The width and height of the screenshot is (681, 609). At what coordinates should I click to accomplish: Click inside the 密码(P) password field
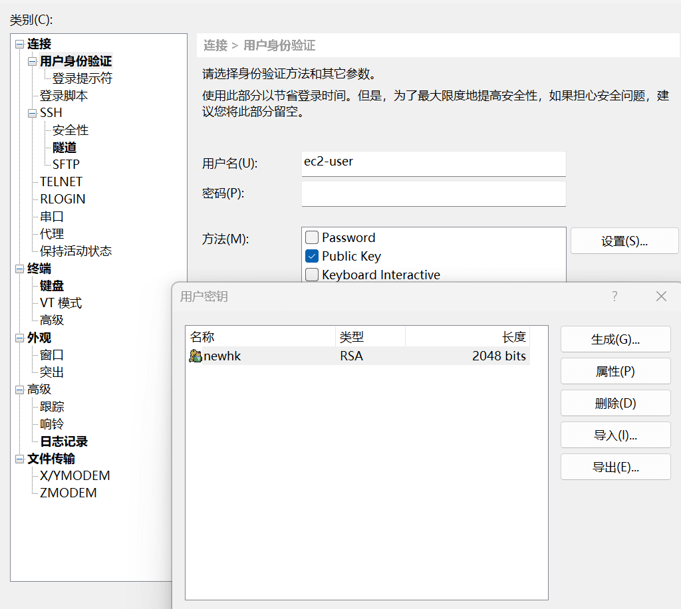(433, 193)
